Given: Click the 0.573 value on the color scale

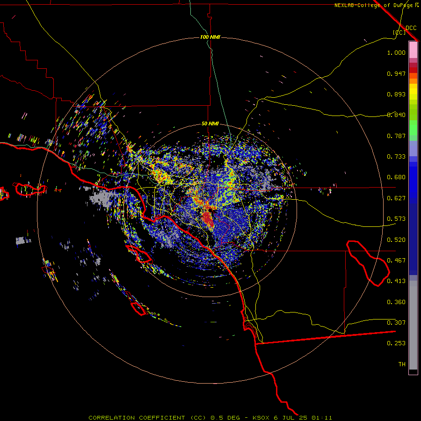Looking at the screenshot, I should [x=396, y=219].
